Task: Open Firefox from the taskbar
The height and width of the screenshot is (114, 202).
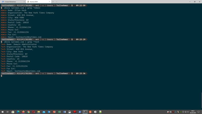Action: coord(23,112)
